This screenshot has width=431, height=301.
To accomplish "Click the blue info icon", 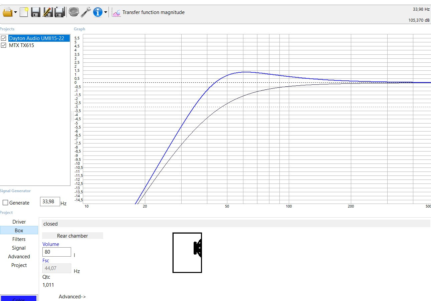I will point(97,12).
